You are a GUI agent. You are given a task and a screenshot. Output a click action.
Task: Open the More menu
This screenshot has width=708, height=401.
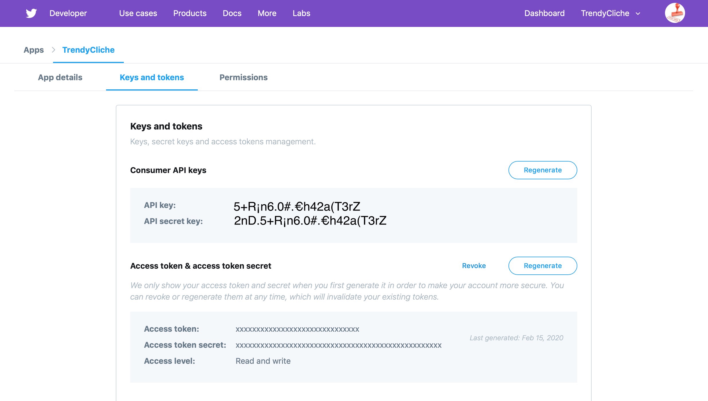pos(267,13)
